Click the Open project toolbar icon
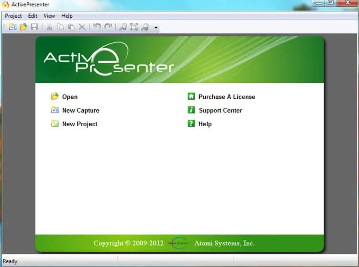The height and width of the screenshot is (267, 359). (x=23, y=27)
